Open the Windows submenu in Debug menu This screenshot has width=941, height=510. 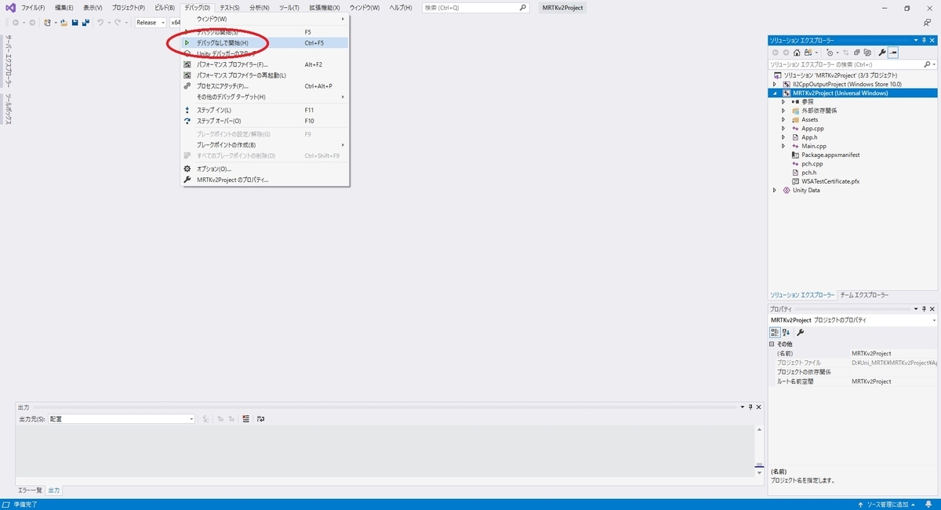[x=266, y=18]
